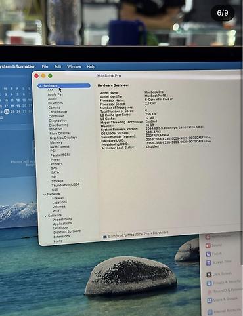Screen dimensions: 243x316
Task: Select Extensions in the sidebar
Action: click(x=62, y=237)
